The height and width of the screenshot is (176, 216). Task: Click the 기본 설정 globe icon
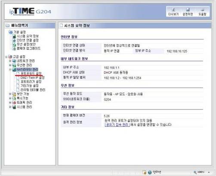tap(11, 32)
